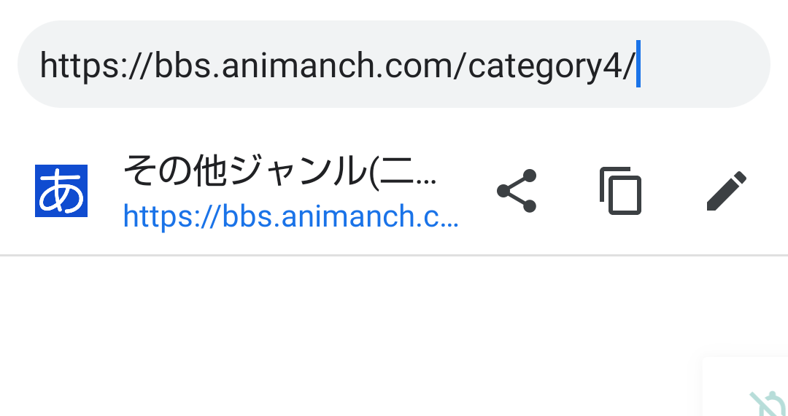This screenshot has height=416, width=788.
Task: Share the current page link
Action: pos(517,191)
